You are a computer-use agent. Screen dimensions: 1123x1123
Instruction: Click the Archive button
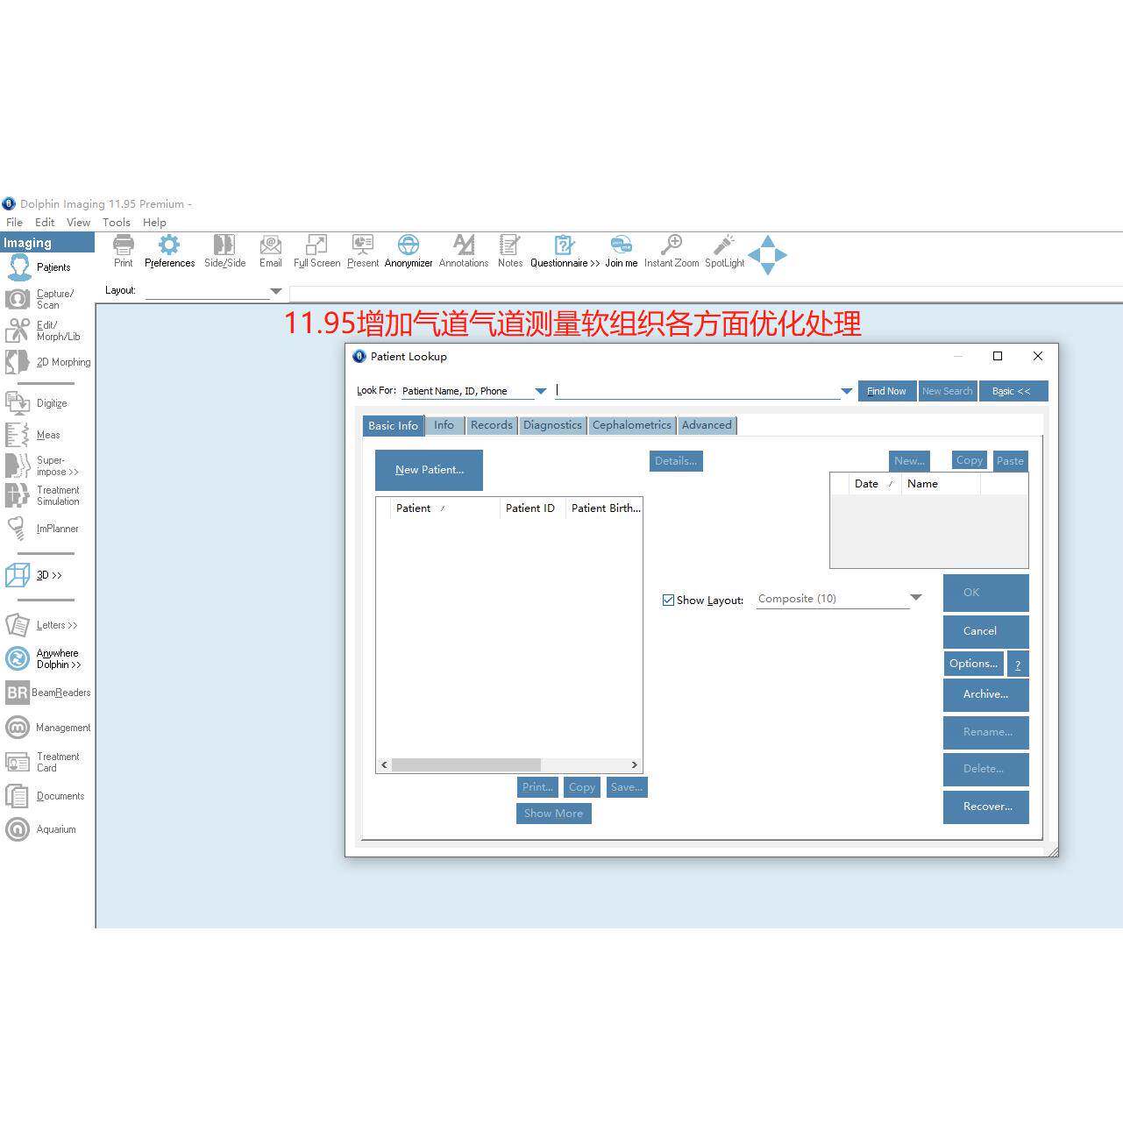pyautogui.click(x=985, y=694)
